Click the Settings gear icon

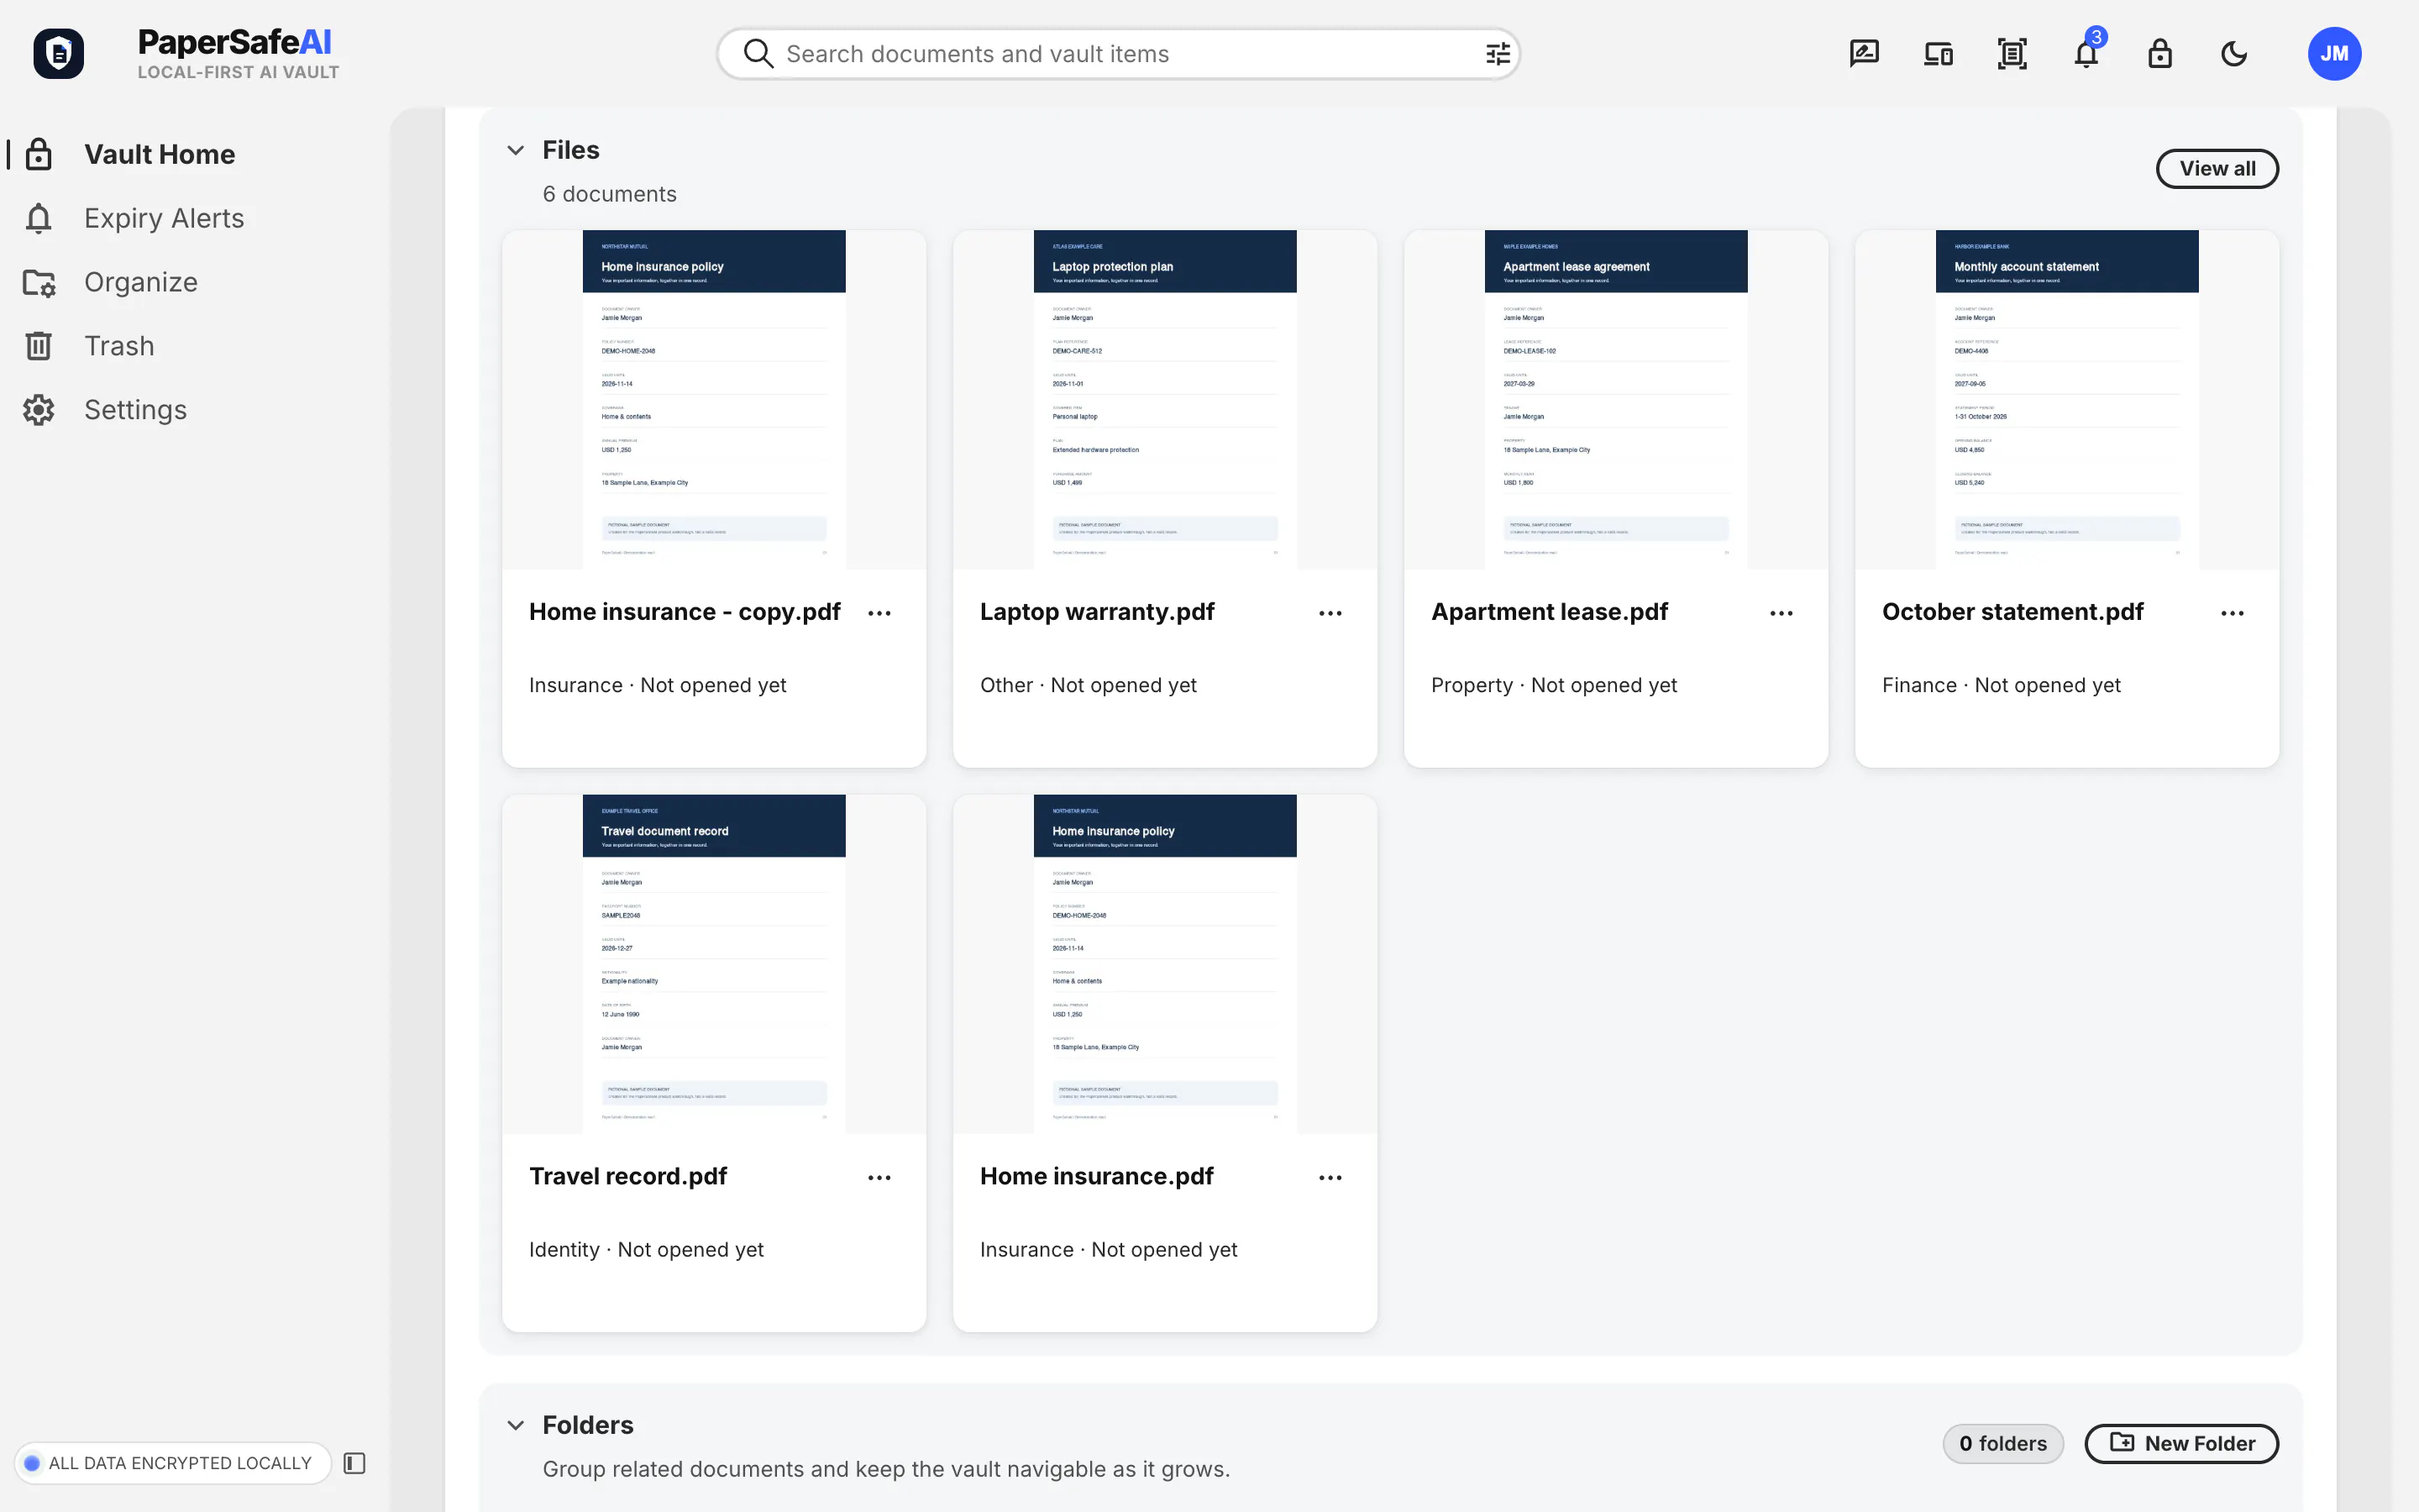(x=38, y=410)
